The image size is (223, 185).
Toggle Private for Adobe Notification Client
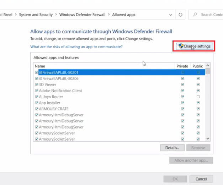click(x=182, y=91)
